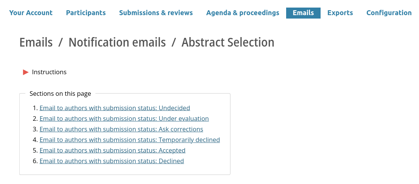Screen dimensions: 419x184
Task: Click Abstract Selection in the heading
Action: pos(228,42)
